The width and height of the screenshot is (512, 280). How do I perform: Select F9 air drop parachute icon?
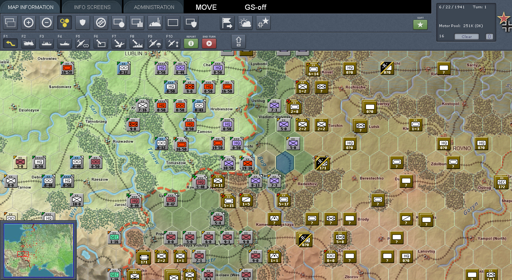pos(155,43)
